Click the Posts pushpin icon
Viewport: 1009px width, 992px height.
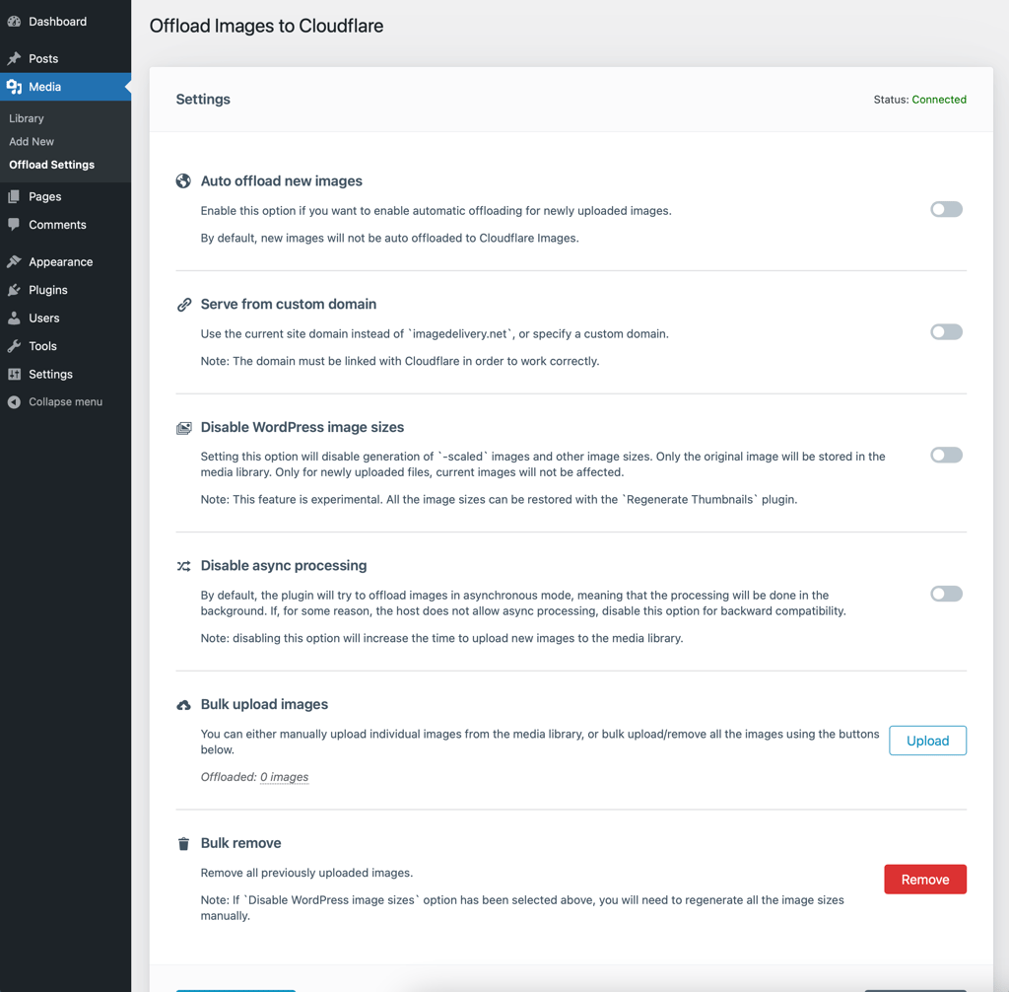14,58
